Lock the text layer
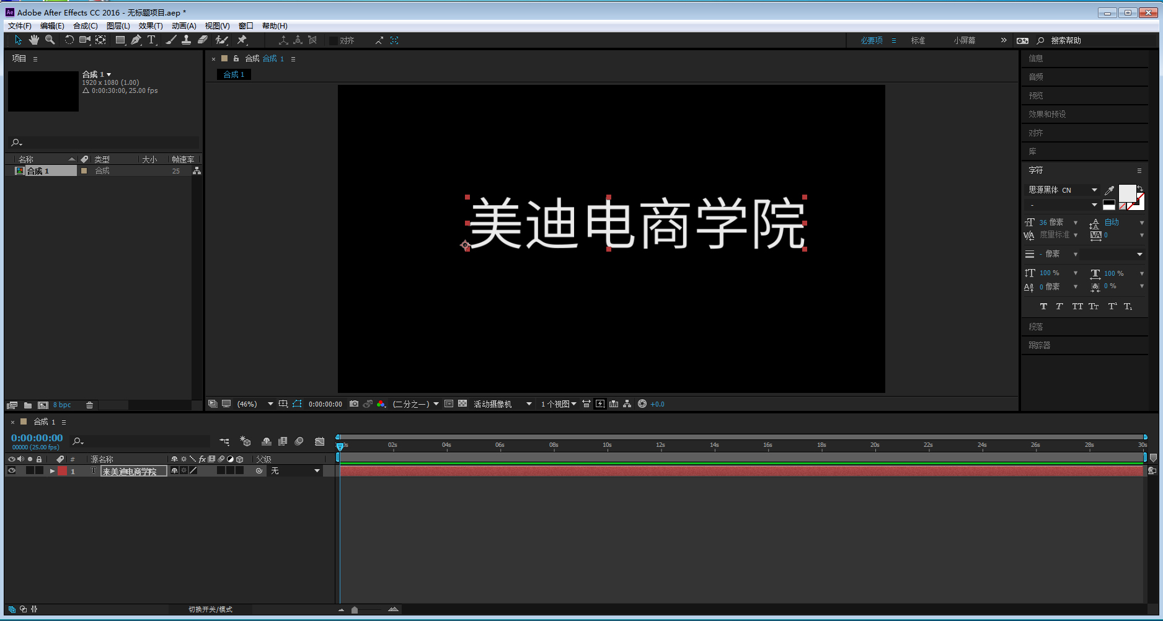Image resolution: width=1163 pixels, height=621 pixels. click(x=39, y=470)
